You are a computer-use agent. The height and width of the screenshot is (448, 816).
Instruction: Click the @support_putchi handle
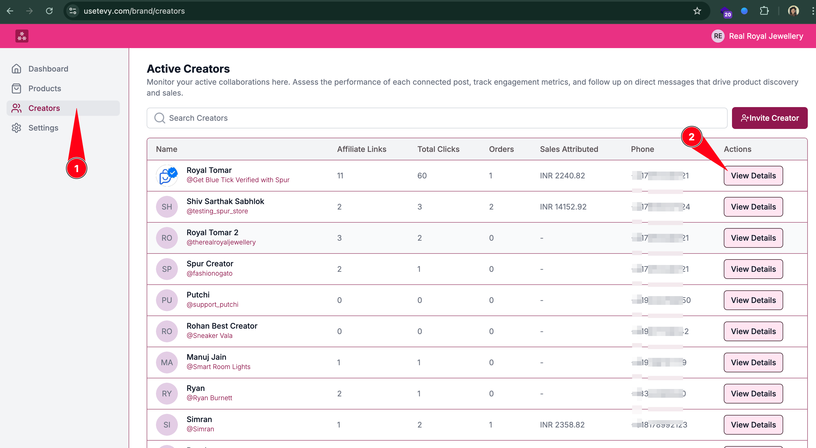point(213,305)
